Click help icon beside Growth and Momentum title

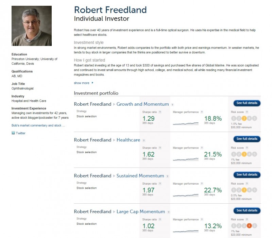172,104
